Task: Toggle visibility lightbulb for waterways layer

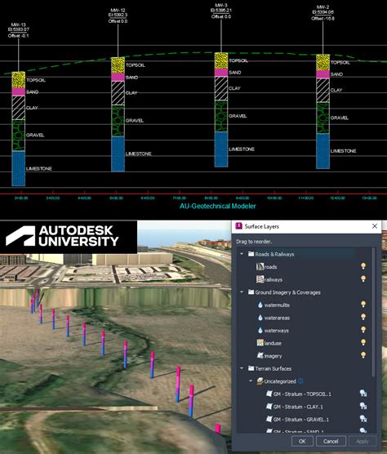Action: pyautogui.click(x=363, y=330)
